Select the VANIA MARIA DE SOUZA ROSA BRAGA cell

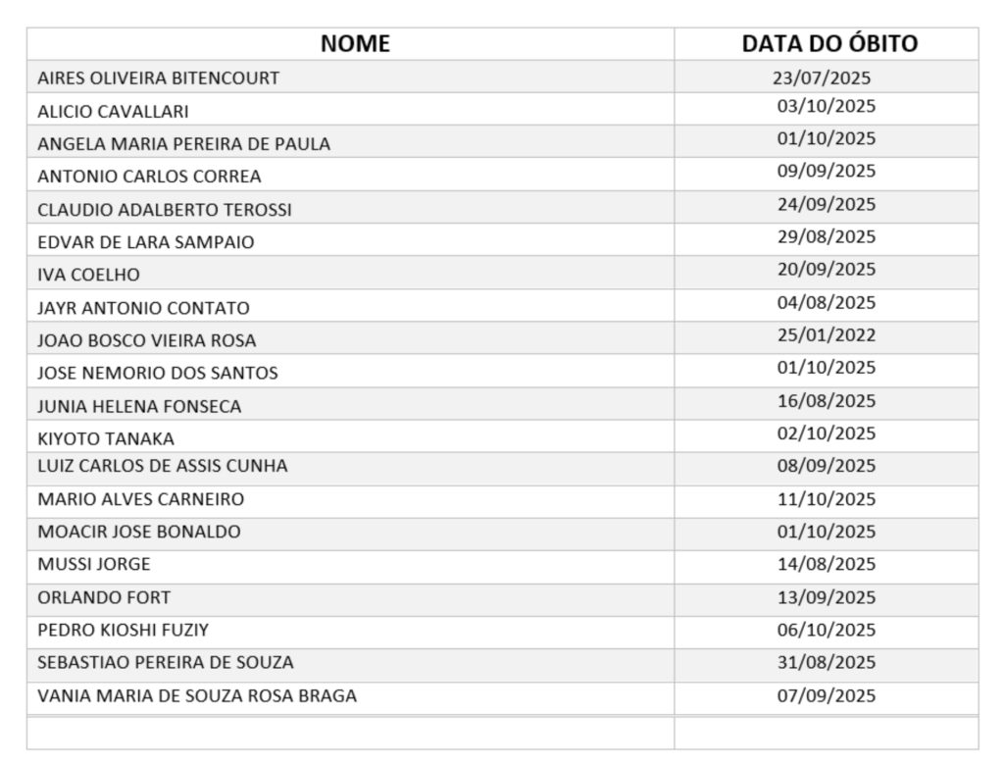tap(196, 696)
